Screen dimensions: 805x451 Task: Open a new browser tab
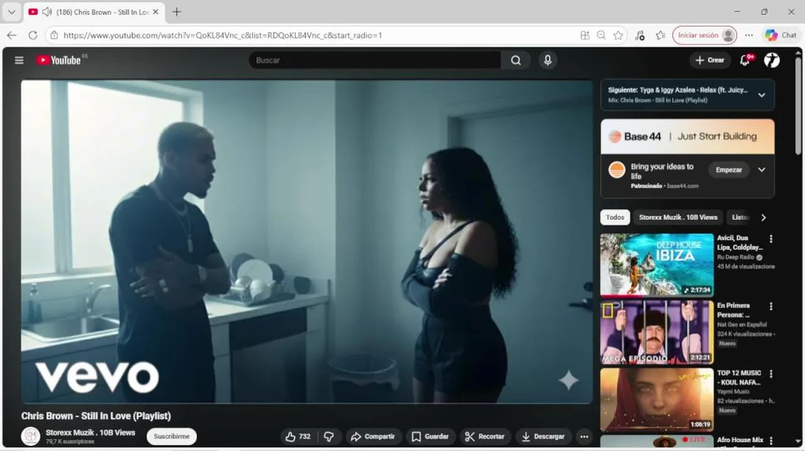click(177, 12)
